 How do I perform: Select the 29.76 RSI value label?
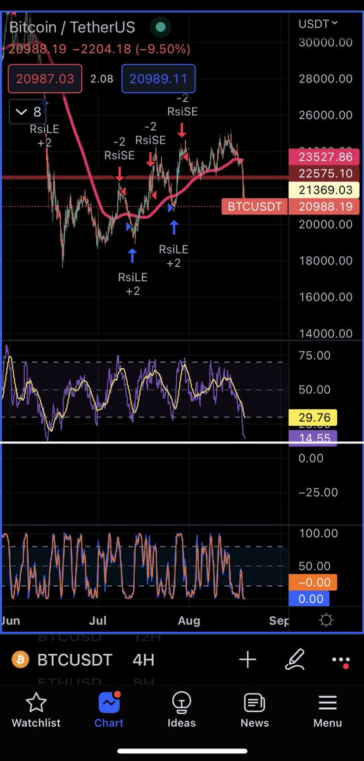(313, 417)
